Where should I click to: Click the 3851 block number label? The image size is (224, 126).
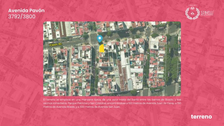56,42
